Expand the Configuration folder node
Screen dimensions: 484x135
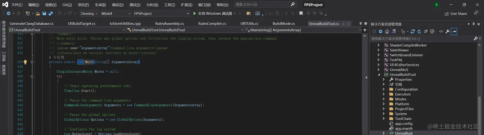[384, 89]
